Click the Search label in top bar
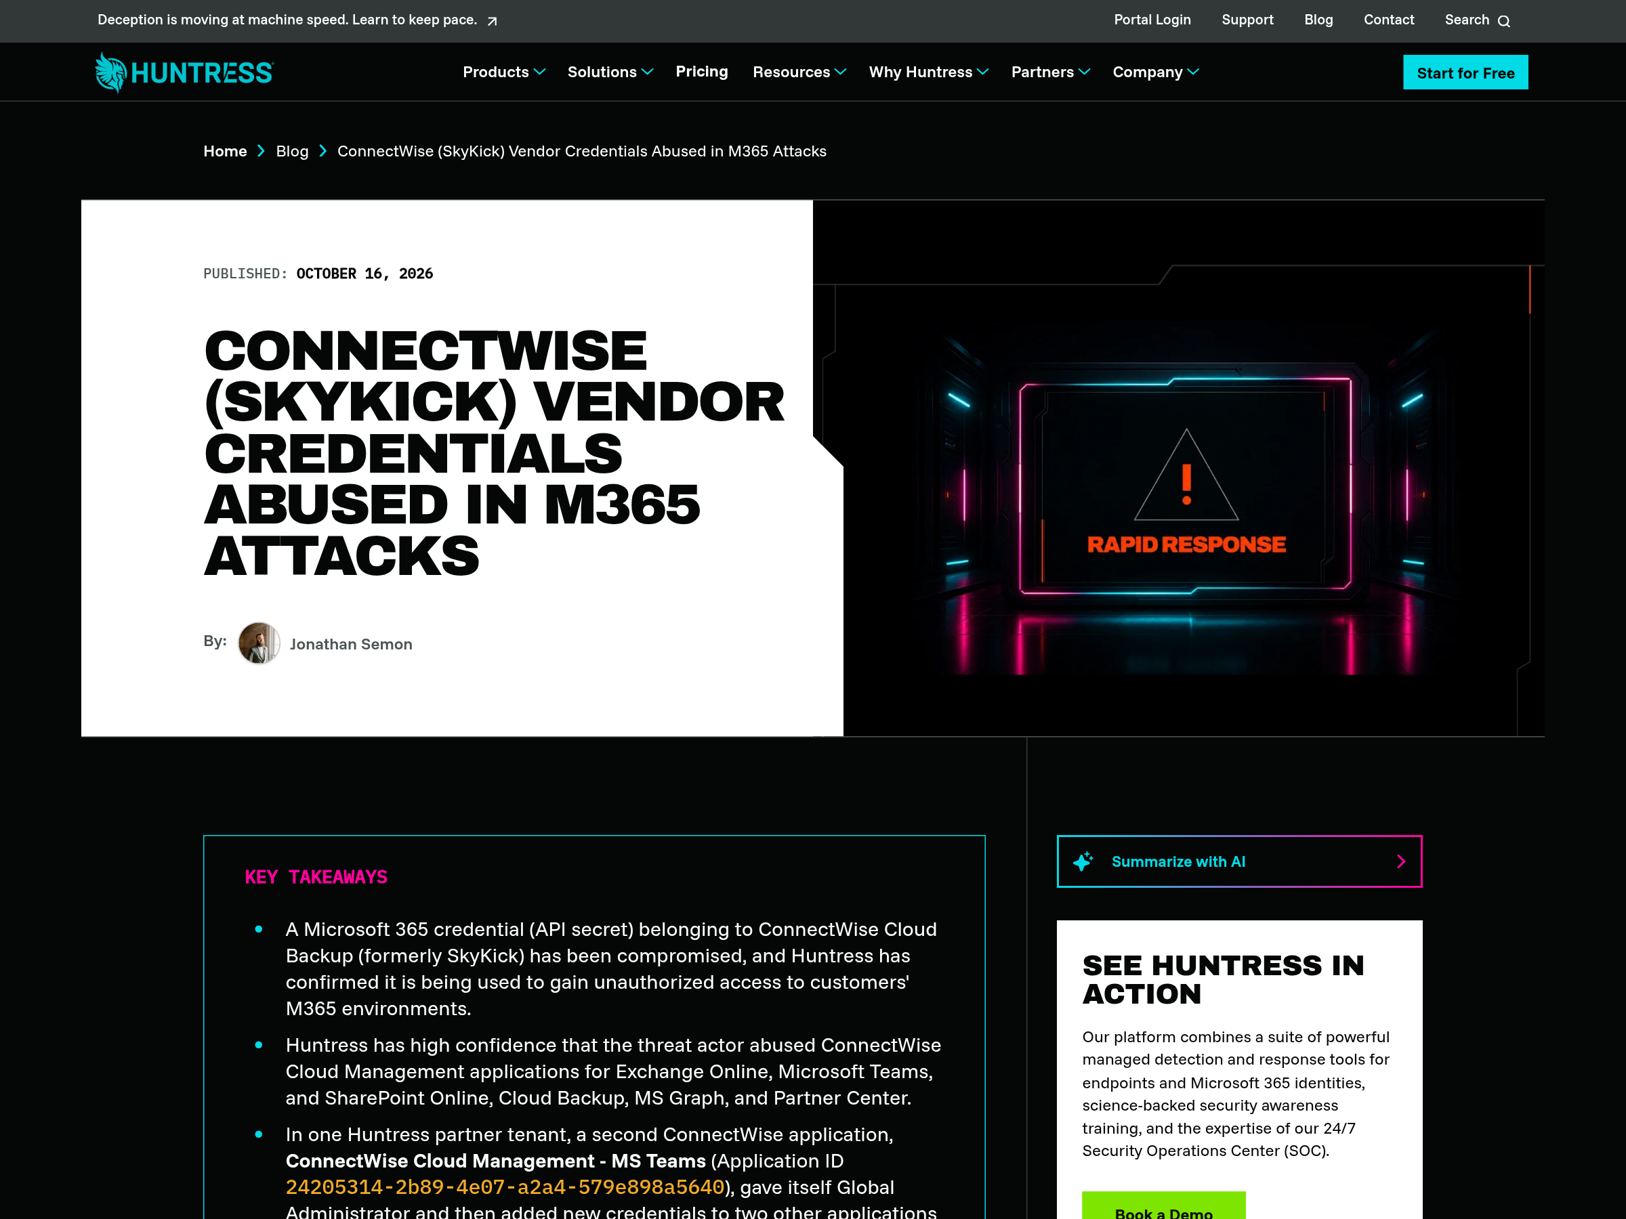The width and height of the screenshot is (1626, 1219). pos(1467,20)
